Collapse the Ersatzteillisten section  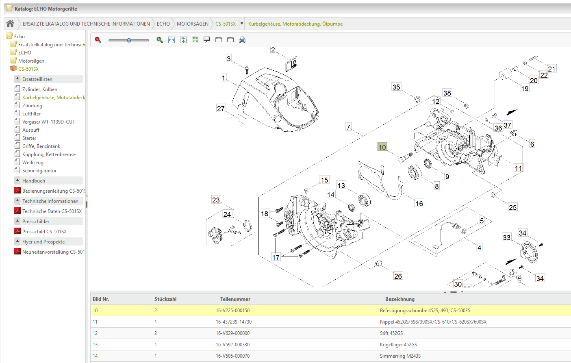[x=17, y=79]
